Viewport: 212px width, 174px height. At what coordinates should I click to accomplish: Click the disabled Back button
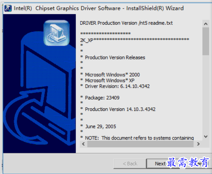click(x=130, y=164)
